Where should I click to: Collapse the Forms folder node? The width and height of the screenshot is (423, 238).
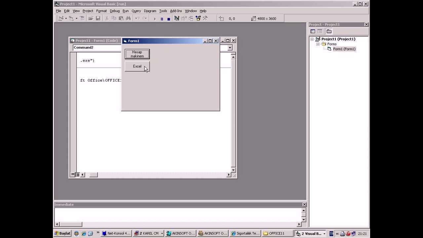(318, 44)
